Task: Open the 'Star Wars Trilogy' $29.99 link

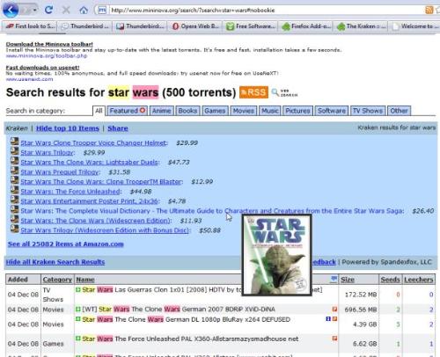Action: 48,153
